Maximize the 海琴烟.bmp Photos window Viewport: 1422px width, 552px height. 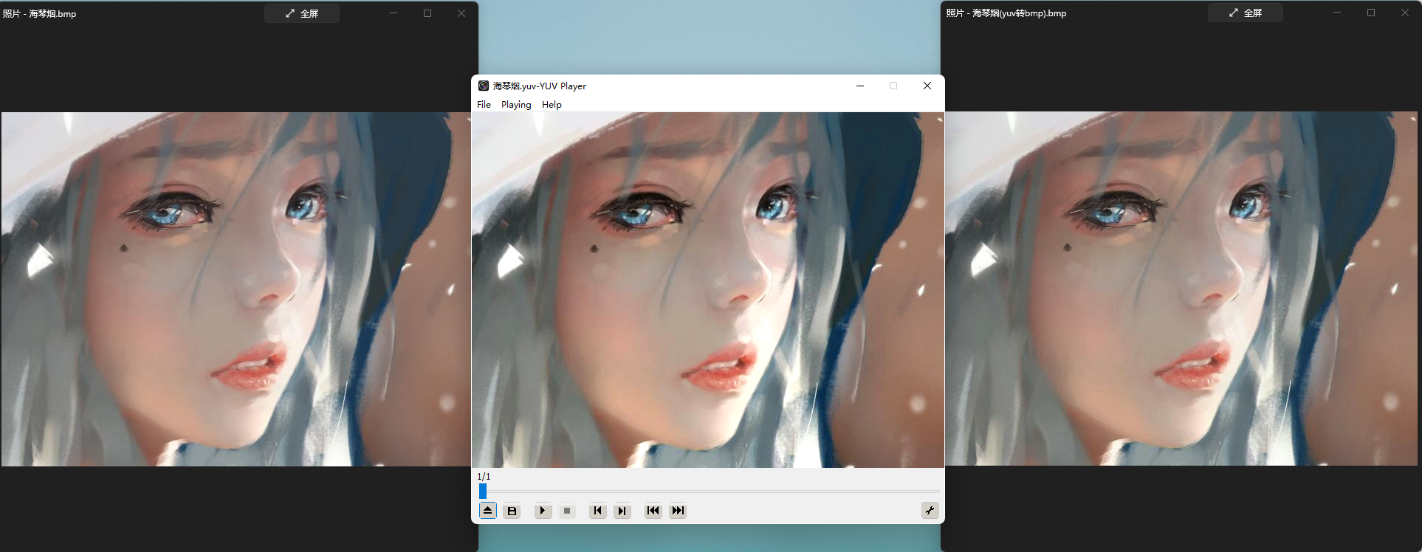pyautogui.click(x=427, y=13)
